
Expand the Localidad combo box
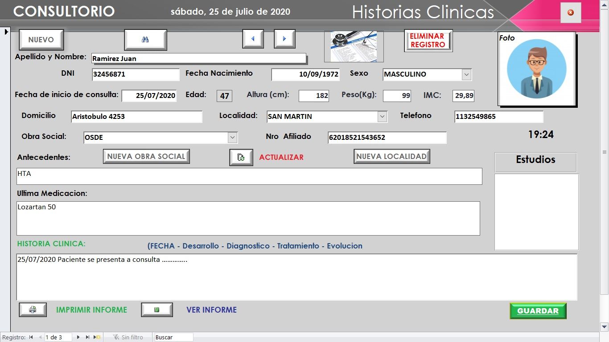381,116
